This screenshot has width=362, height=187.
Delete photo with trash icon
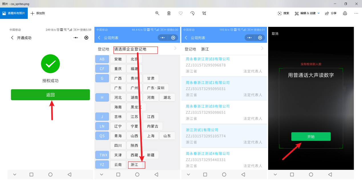click(169, 13)
